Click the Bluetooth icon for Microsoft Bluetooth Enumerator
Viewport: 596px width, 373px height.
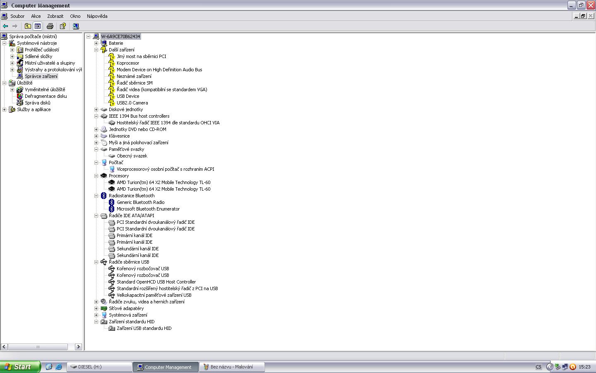click(111, 209)
